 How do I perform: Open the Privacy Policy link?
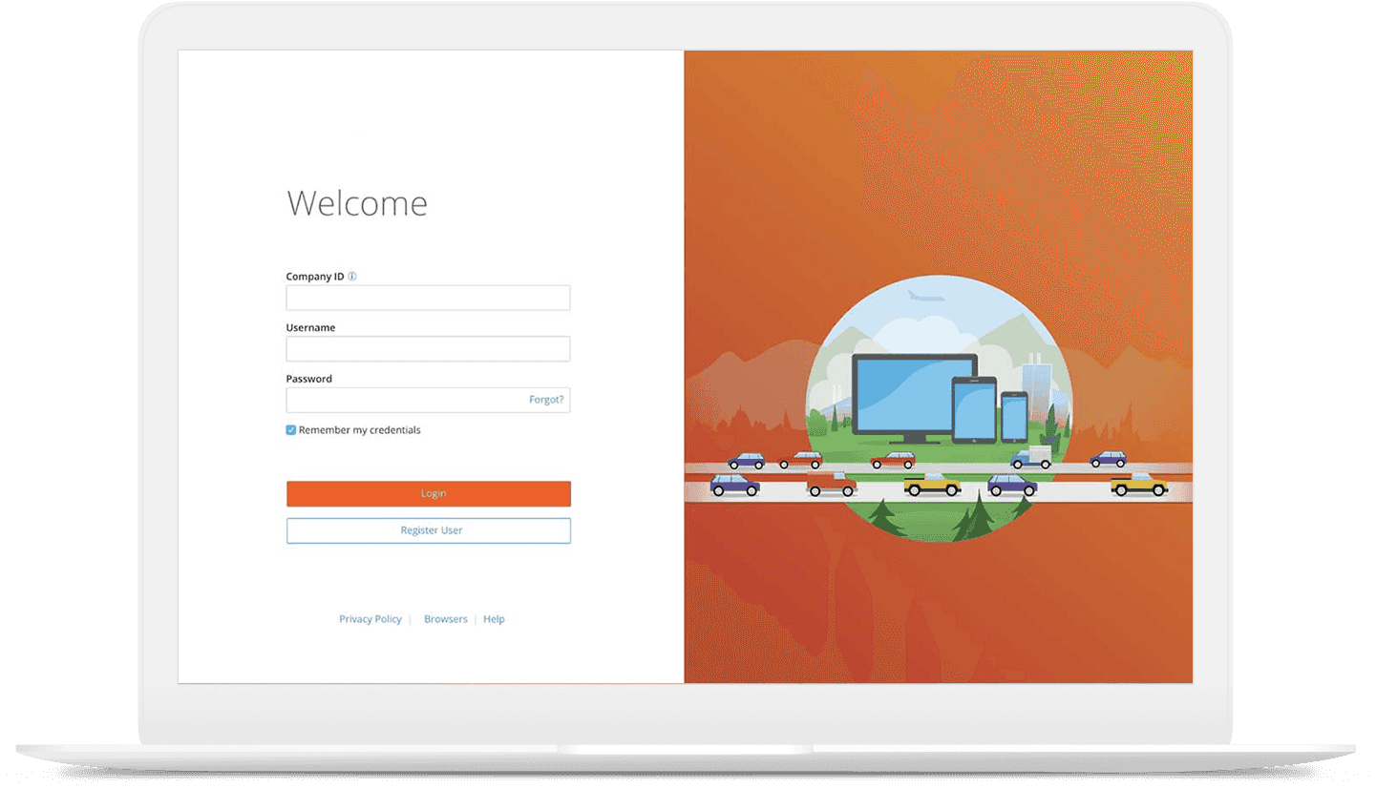click(x=370, y=619)
